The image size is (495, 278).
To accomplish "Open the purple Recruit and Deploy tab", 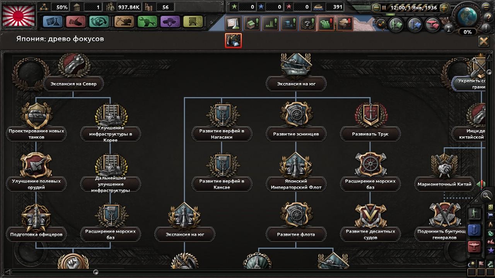I will click(x=171, y=22).
